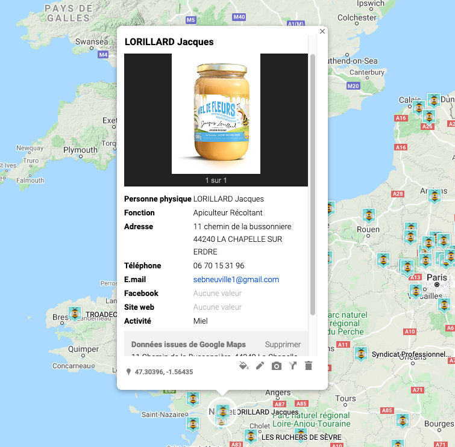Select the highlighted LORILLARD Jacques bee marker

[x=222, y=412]
